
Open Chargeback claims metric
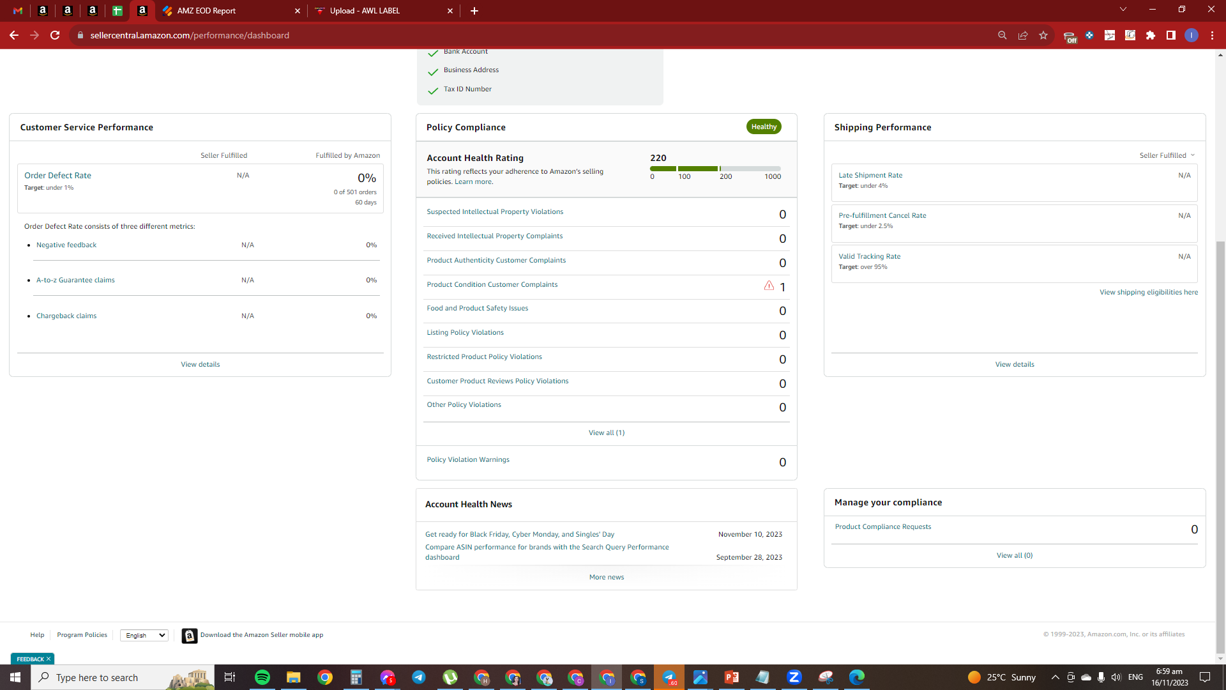66,316
